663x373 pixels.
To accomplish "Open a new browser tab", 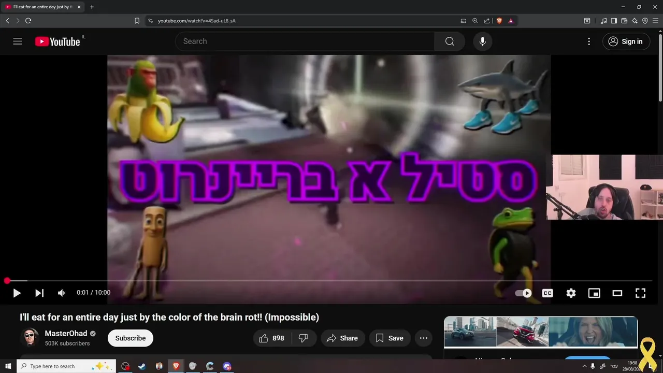I will (x=92, y=7).
